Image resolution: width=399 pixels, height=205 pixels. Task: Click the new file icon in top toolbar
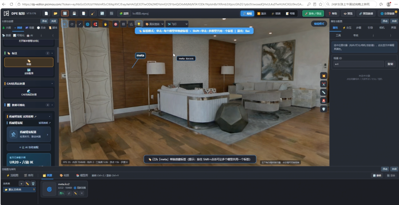pos(46,14)
